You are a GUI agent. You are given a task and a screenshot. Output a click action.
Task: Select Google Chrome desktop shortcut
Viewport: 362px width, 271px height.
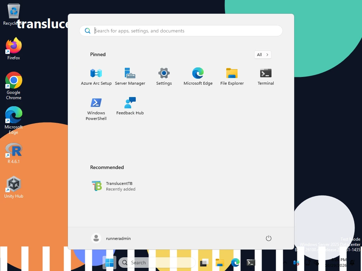14,86
